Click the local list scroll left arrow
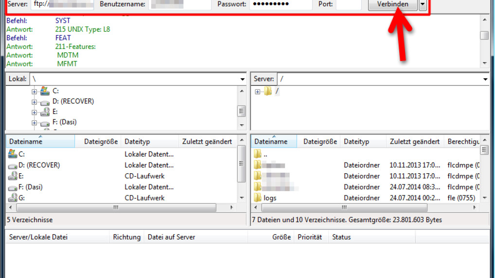495x278 pixels. click(x=10, y=208)
